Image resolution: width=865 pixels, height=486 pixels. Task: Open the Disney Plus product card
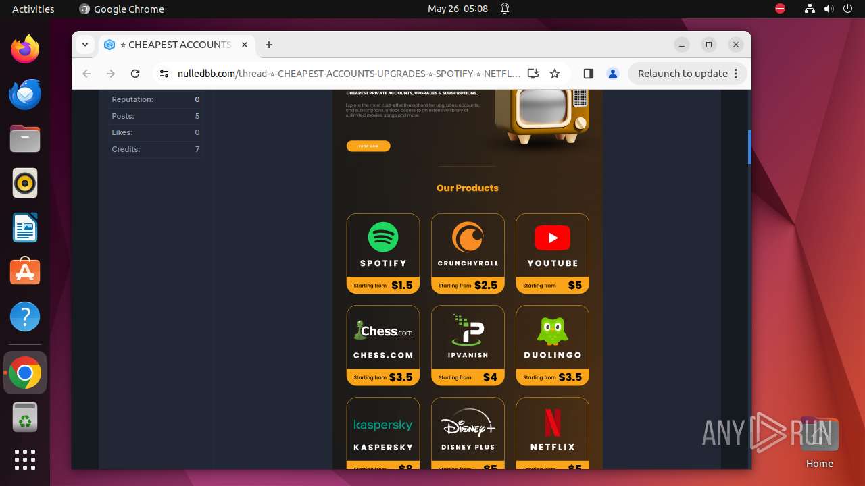[468, 433]
